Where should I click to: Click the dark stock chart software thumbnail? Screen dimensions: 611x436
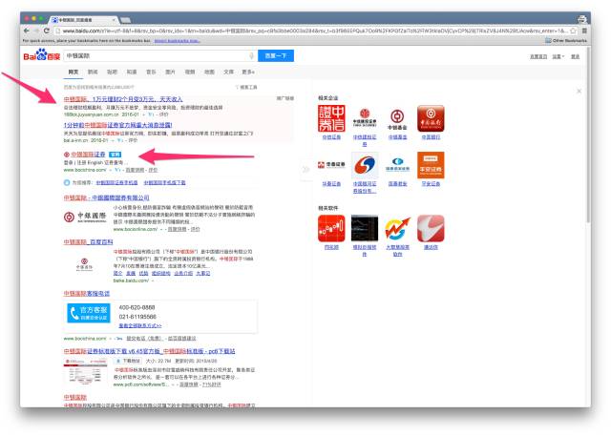coord(365,228)
